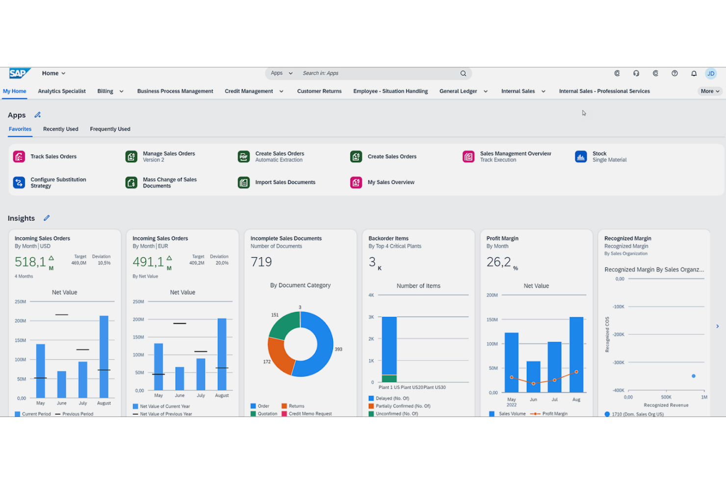Click the search magnifier icon
The height and width of the screenshot is (484, 726).
pos(463,74)
